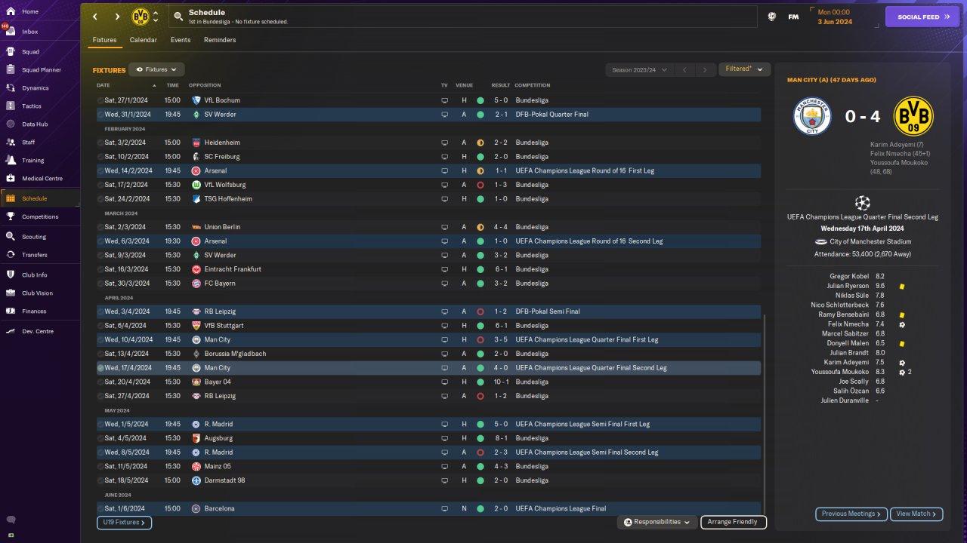Sort fixtures by the Date column header
The height and width of the screenshot is (543, 967).
103,85
